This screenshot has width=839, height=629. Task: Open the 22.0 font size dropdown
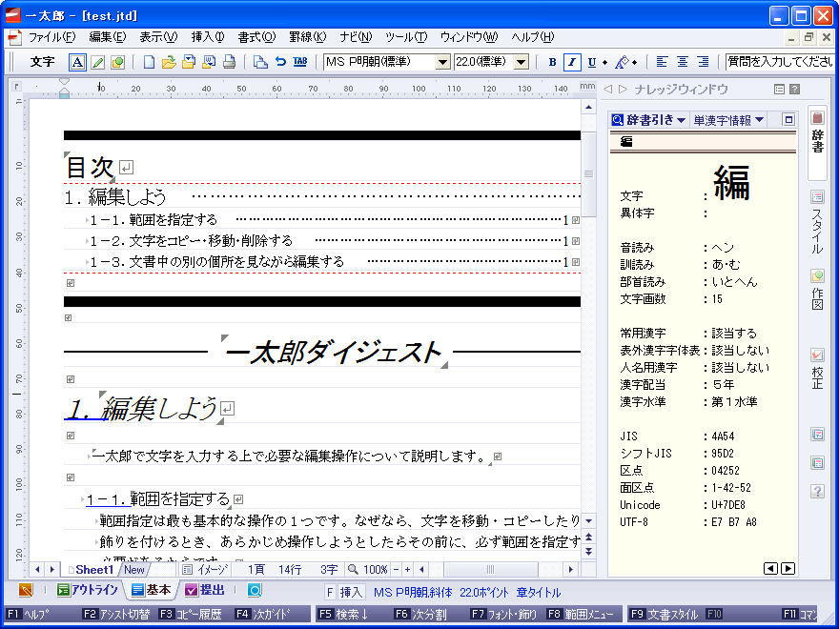[x=522, y=62]
